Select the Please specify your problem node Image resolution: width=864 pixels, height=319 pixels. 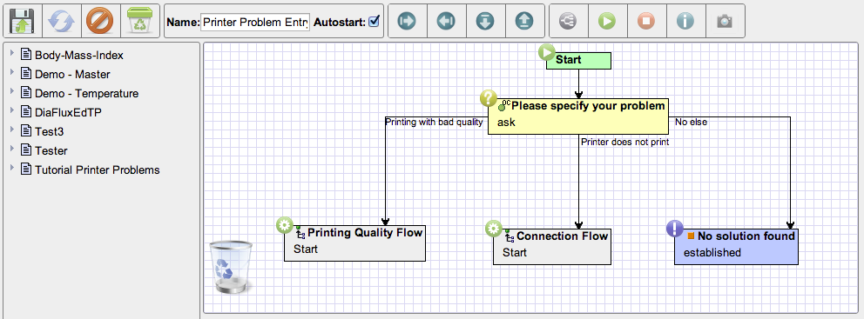tap(578, 116)
